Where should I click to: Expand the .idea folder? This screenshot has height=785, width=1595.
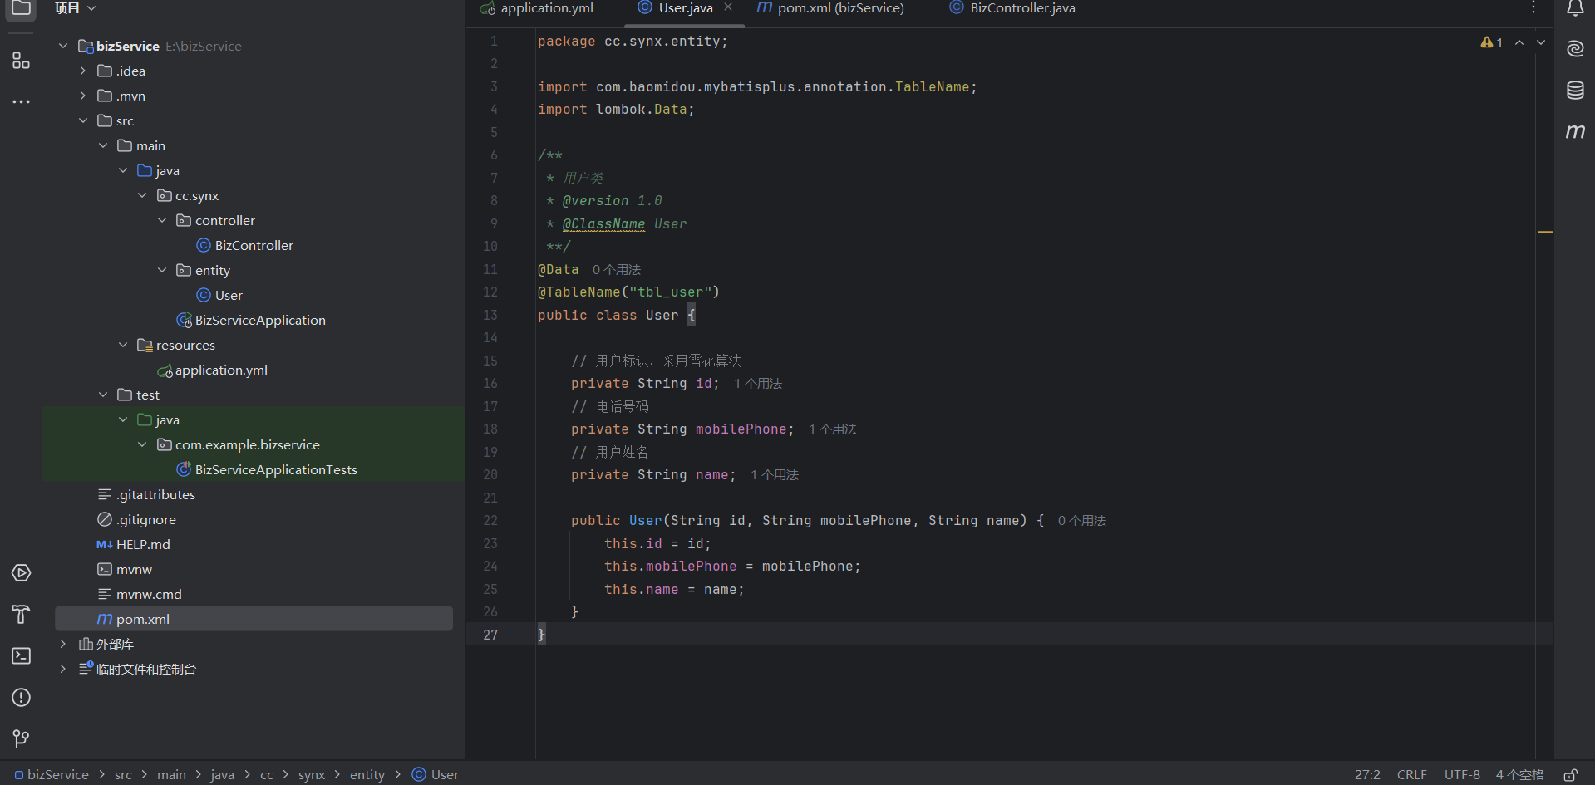pyautogui.click(x=83, y=71)
